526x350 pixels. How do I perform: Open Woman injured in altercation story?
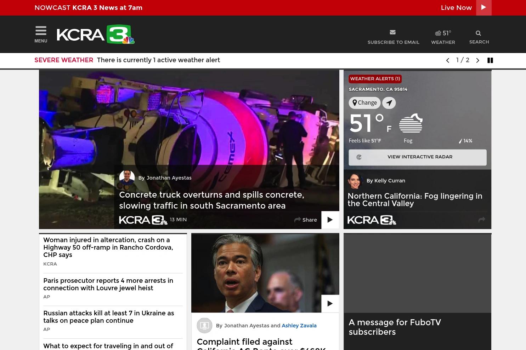coord(108,247)
